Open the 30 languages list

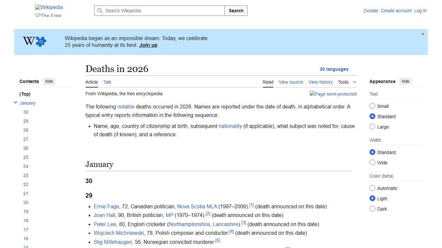pyautogui.click(x=334, y=69)
